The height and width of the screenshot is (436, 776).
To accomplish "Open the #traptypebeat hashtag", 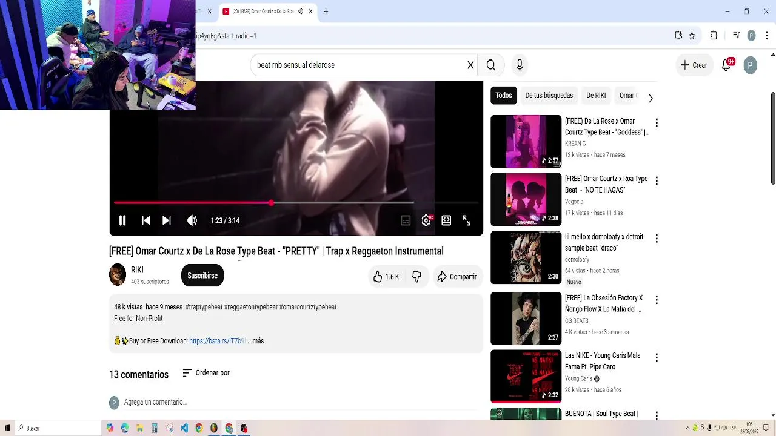I will [204, 307].
